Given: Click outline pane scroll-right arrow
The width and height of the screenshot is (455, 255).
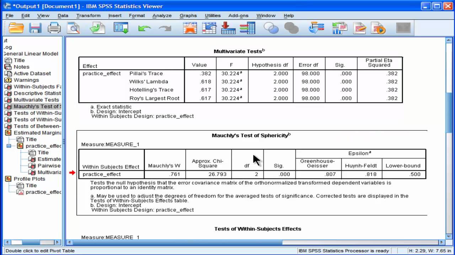Looking at the screenshot, I should (x=58, y=243).
